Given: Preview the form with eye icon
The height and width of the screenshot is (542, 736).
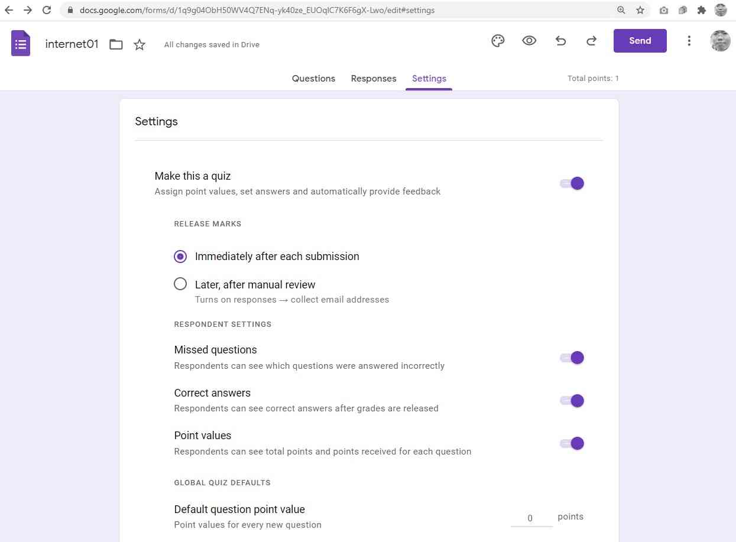Looking at the screenshot, I should [529, 41].
